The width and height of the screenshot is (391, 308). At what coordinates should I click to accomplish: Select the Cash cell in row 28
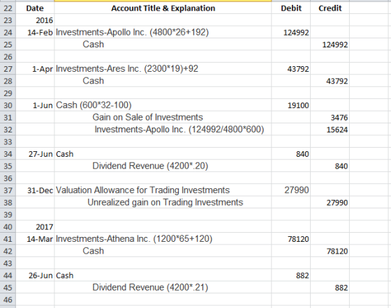pos(163,81)
